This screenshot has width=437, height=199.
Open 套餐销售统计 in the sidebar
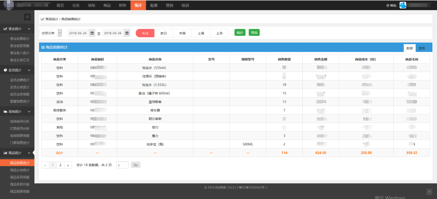pos(20,101)
